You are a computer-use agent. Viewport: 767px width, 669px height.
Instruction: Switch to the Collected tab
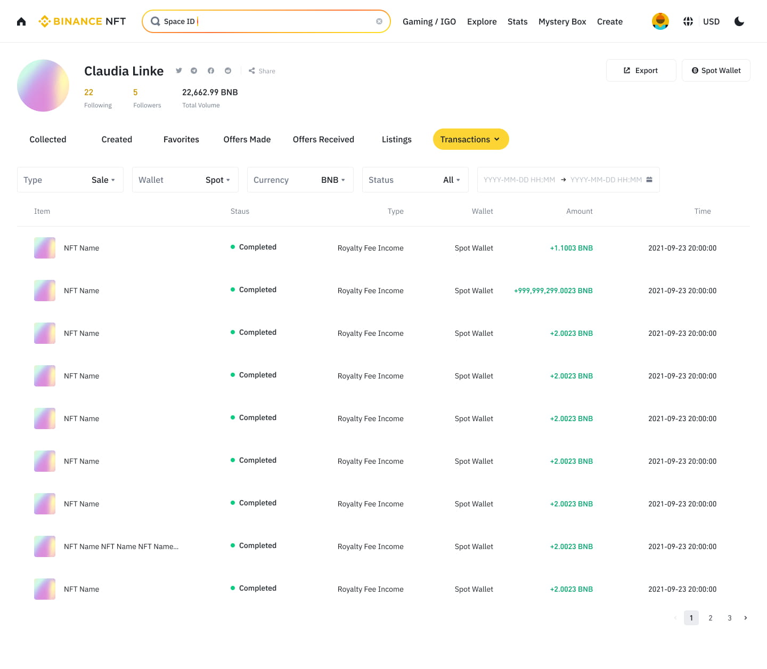pos(48,140)
